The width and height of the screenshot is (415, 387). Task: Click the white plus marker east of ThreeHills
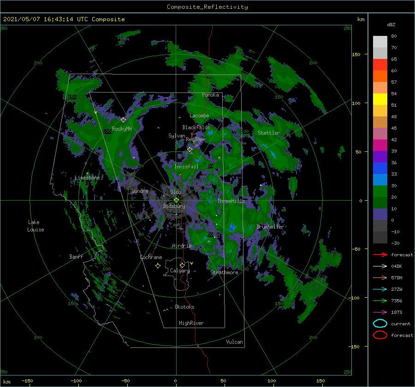click(261, 185)
